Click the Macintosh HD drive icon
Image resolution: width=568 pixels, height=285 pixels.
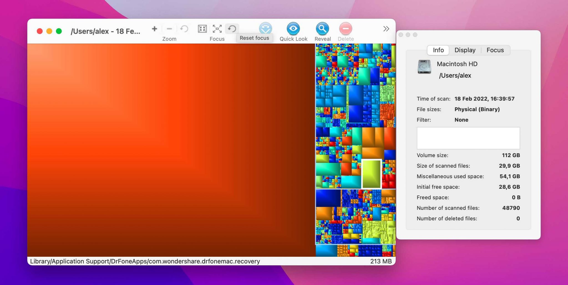click(424, 67)
